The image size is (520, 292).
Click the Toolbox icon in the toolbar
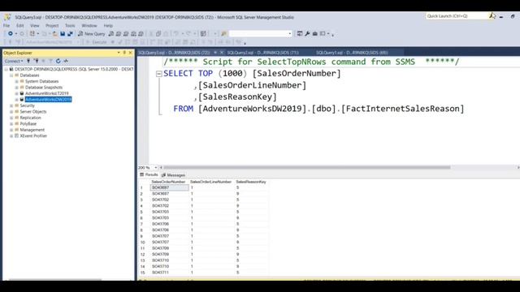click(x=315, y=34)
